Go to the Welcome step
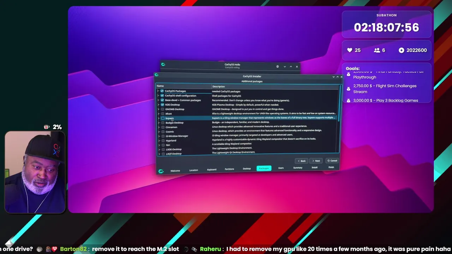This screenshot has height=254, width=452. (x=175, y=171)
